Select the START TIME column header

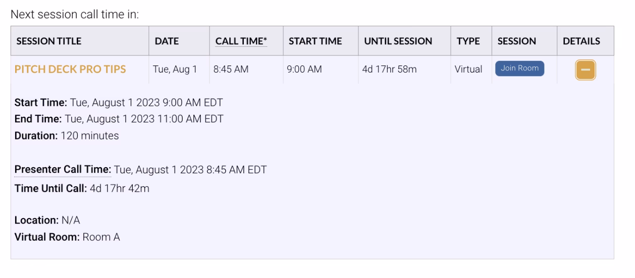(x=315, y=41)
